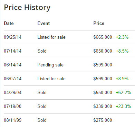Select the 07/14/14 Sold event
This screenshot has height=127, width=135.
click(42, 51)
